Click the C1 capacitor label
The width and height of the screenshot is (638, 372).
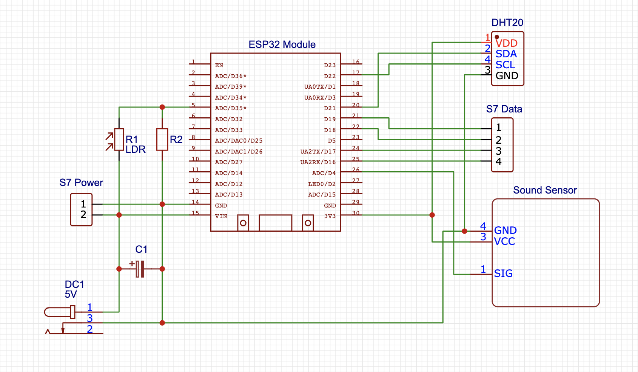[141, 249]
